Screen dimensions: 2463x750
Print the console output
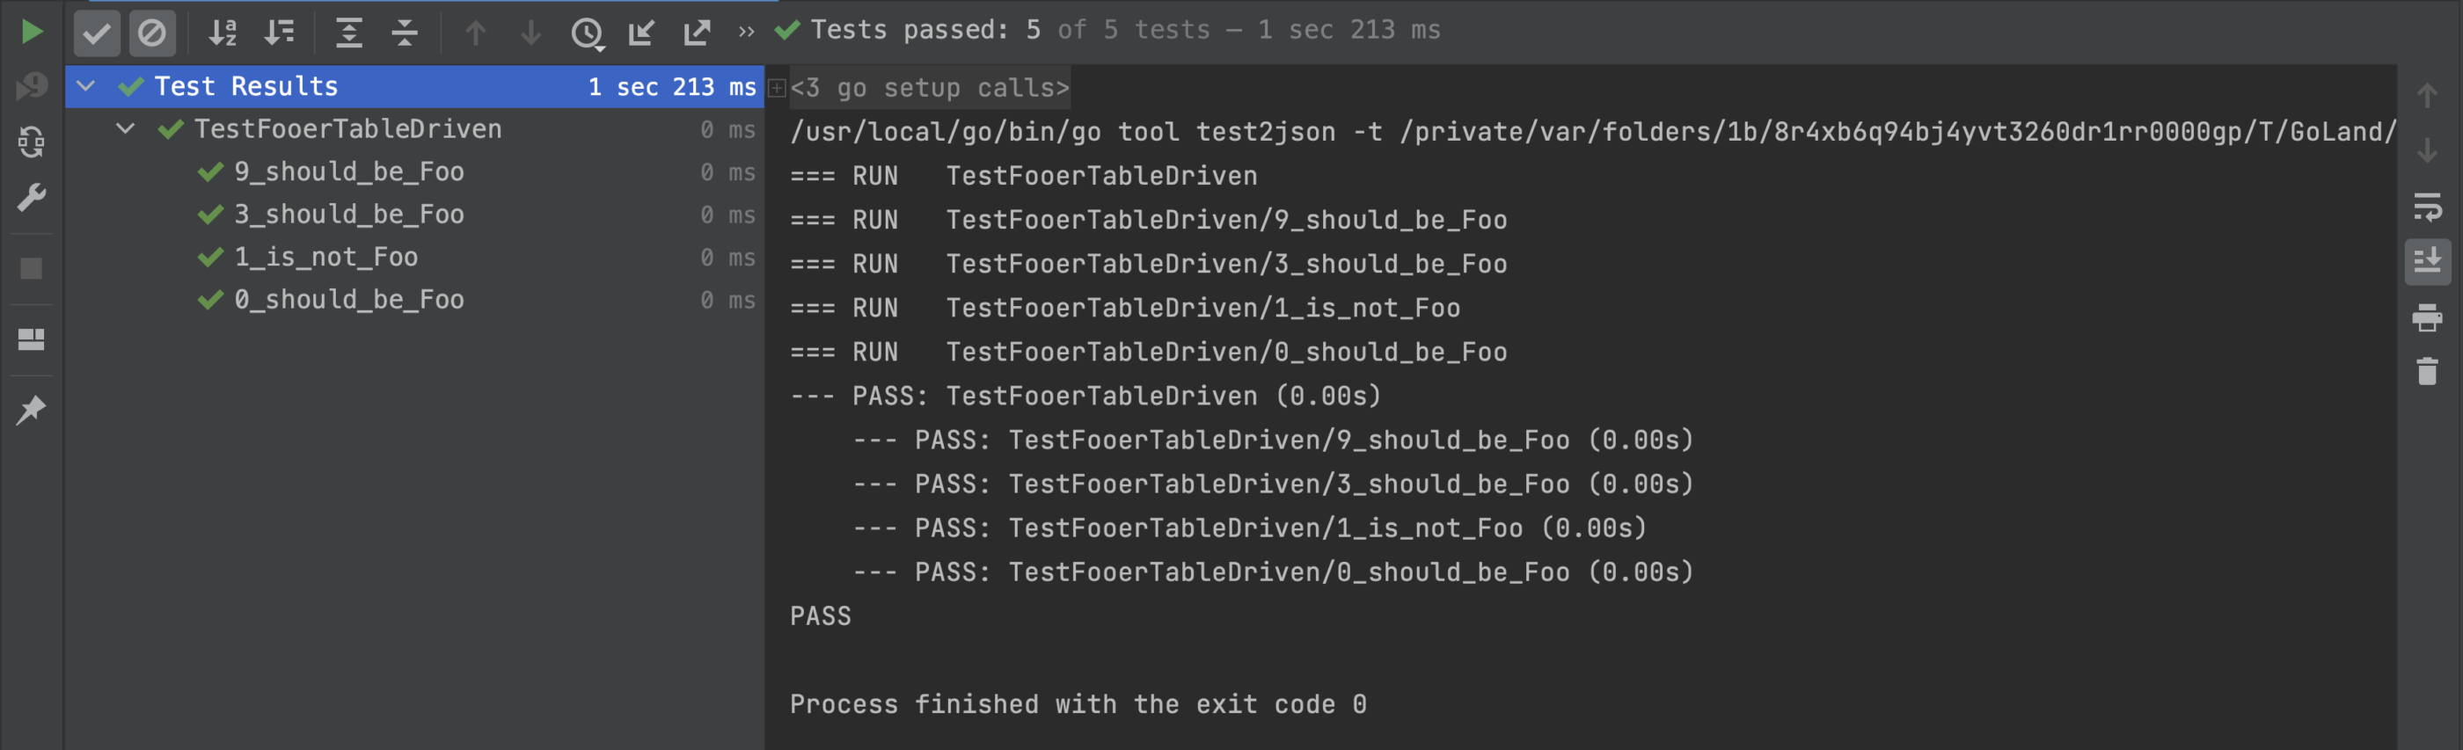pyautogui.click(x=2427, y=317)
